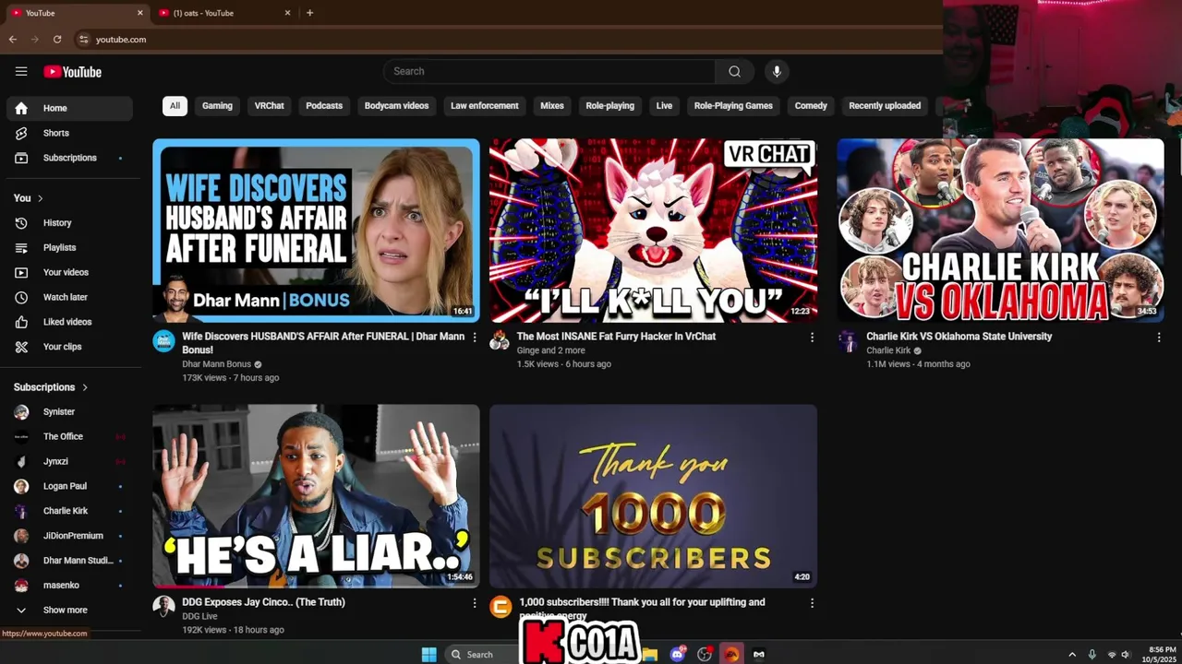Image resolution: width=1182 pixels, height=664 pixels.
Task: Open Playlists in the sidebar
Action: (x=69, y=247)
